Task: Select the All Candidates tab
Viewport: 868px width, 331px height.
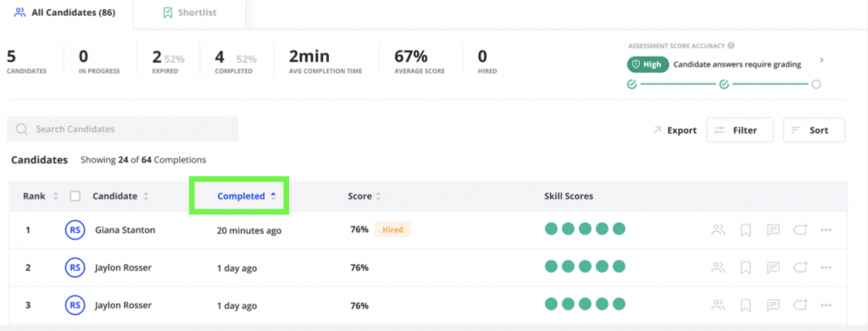Action: click(64, 13)
